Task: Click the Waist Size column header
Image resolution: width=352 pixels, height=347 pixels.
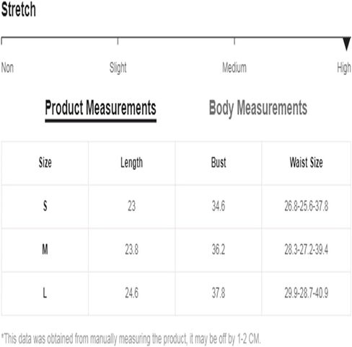Action: pos(306,163)
